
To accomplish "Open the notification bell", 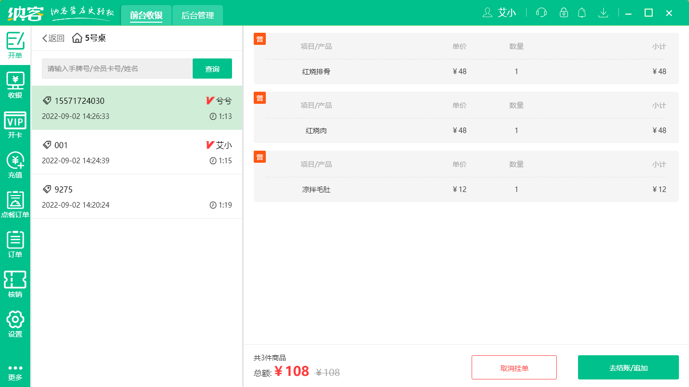I will (582, 13).
